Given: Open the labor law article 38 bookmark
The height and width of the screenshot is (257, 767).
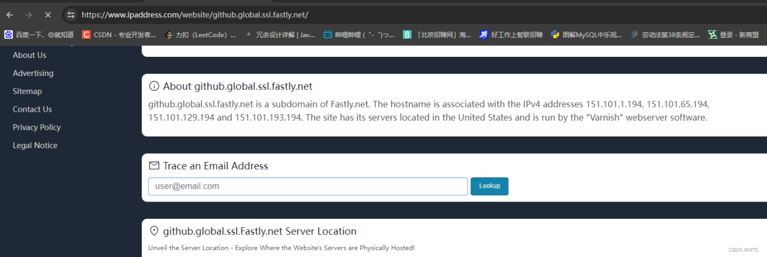Looking at the screenshot, I should click(x=665, y=35).
